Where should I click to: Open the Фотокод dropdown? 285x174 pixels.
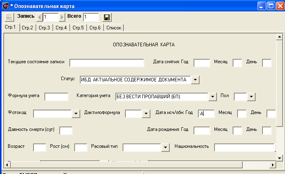point(76,114)
